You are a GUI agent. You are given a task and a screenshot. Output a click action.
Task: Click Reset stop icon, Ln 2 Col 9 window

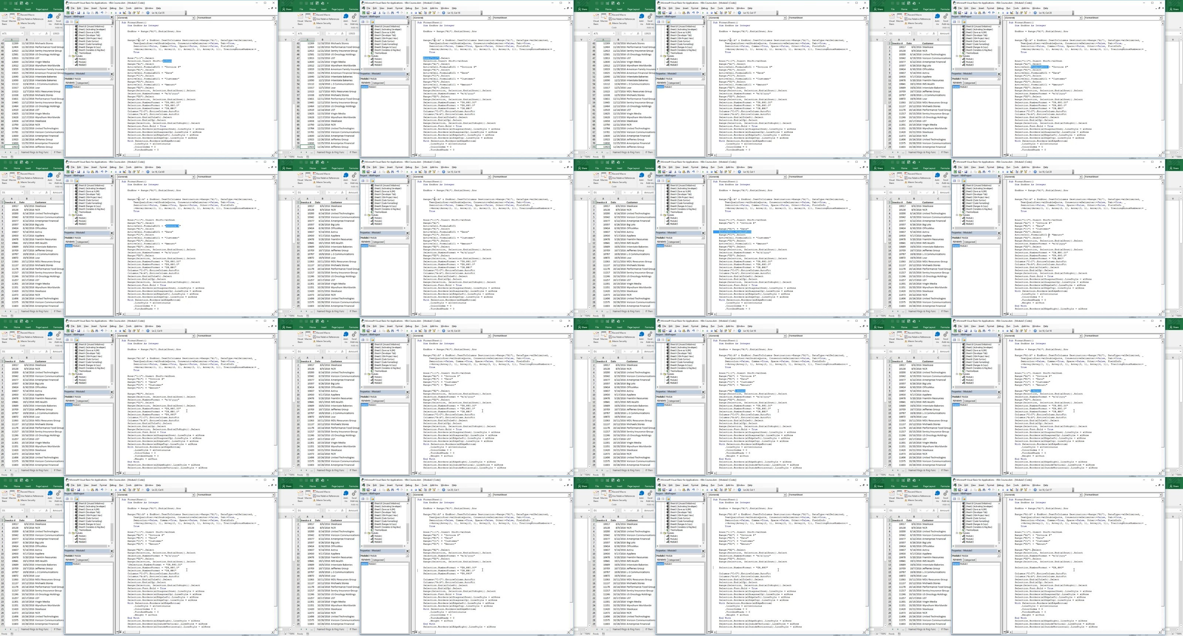coord(120,331)
